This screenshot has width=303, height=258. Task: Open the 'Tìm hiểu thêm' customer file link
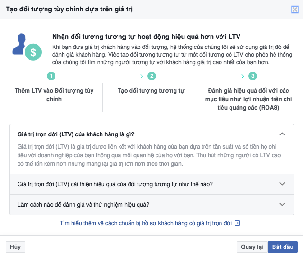[146, 223]
